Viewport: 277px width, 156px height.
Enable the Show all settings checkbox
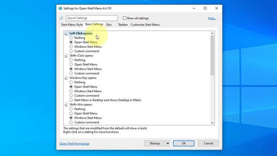tap(125, 18)
